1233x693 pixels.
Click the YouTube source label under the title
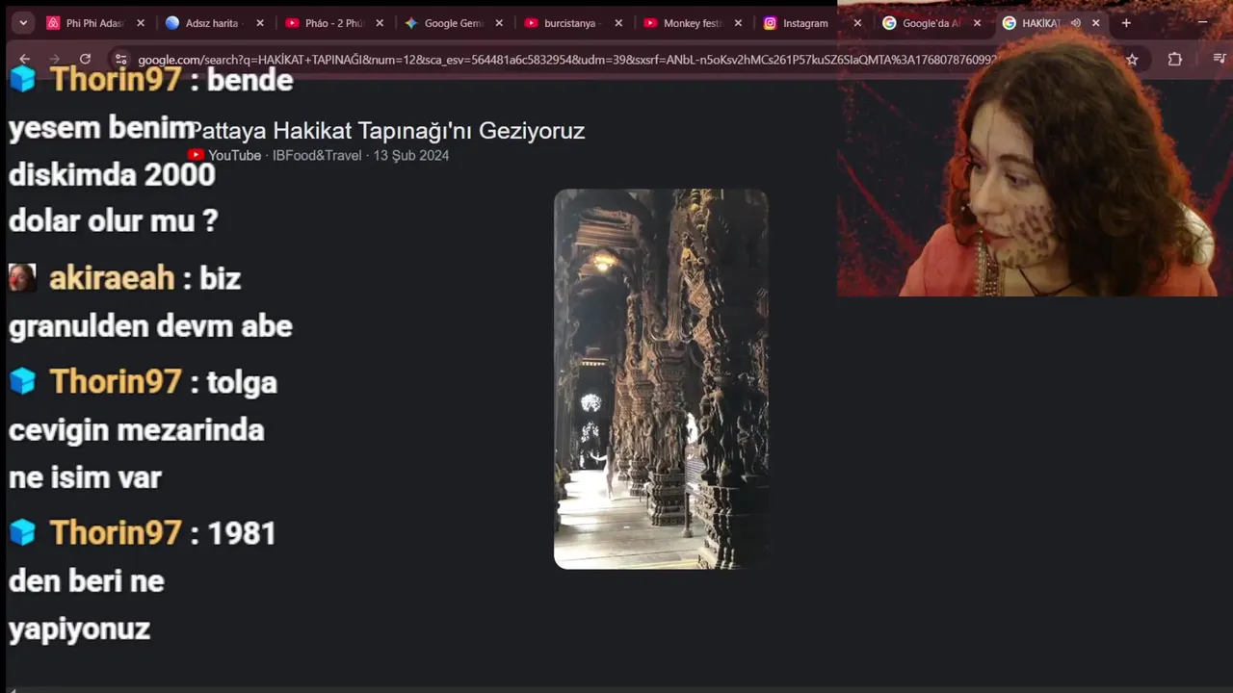[234, 155]
